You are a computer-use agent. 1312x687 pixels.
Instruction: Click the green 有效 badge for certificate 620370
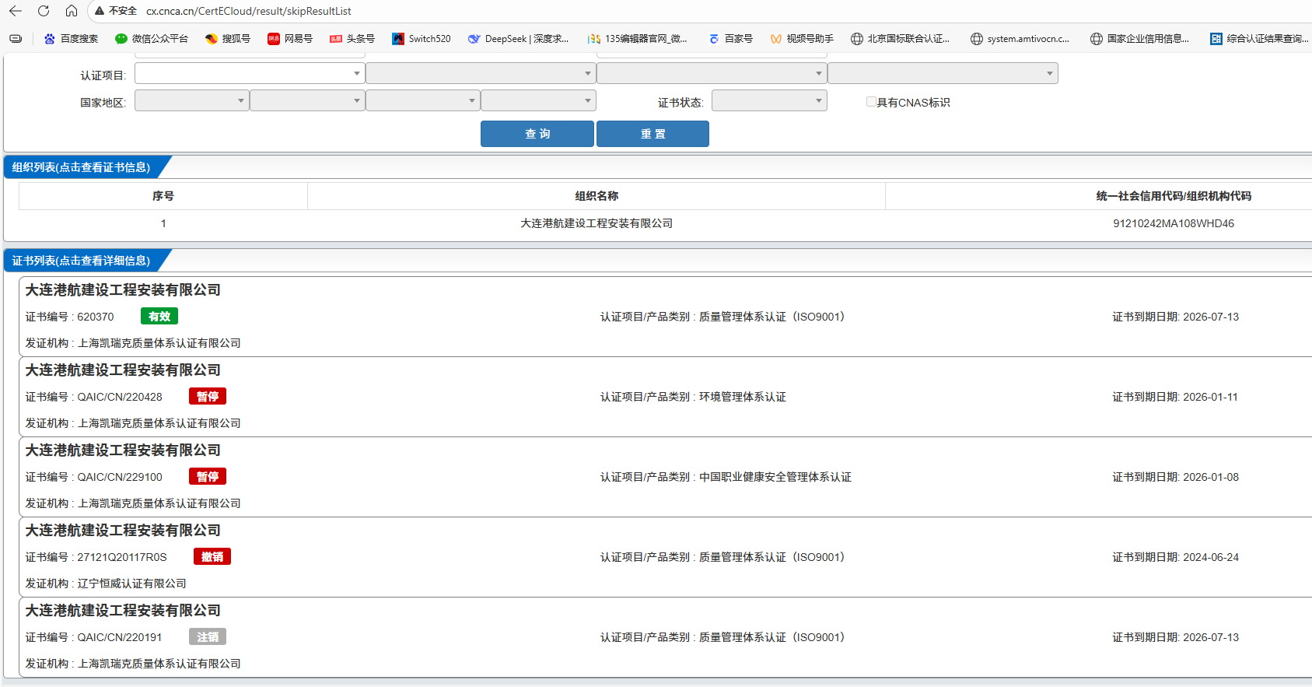[x=159, y=317]
